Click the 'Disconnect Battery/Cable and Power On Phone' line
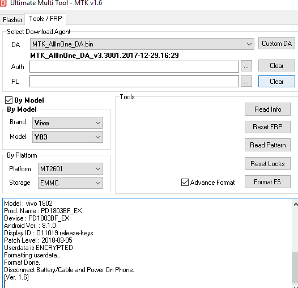Screen dimensions: 298x288 click(69, 270)
